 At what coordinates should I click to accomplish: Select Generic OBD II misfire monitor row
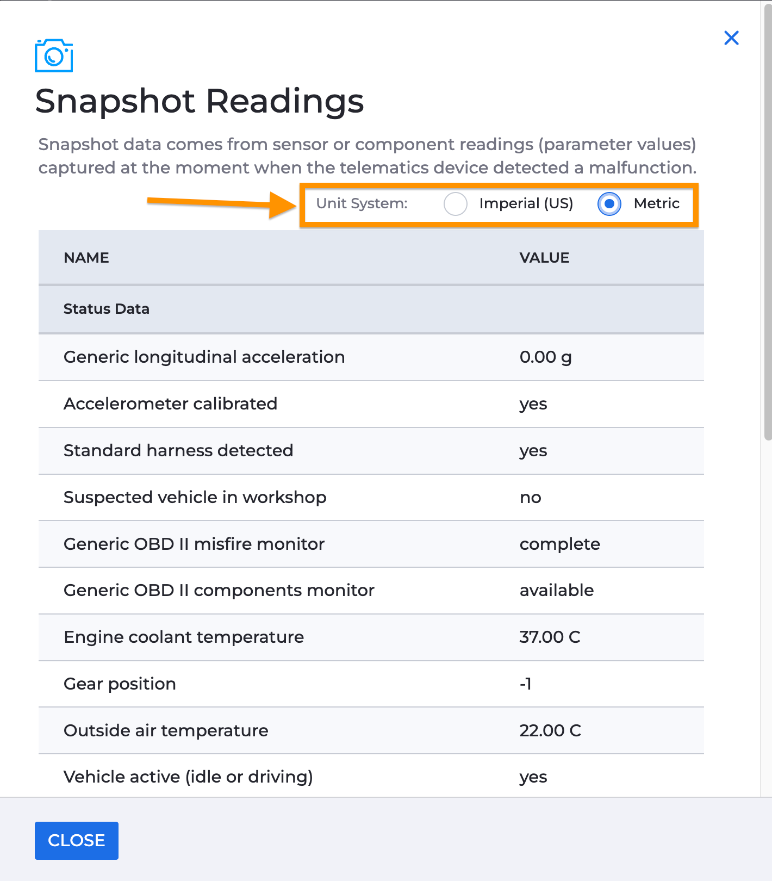pyautogui.click(x=371, y=544)
